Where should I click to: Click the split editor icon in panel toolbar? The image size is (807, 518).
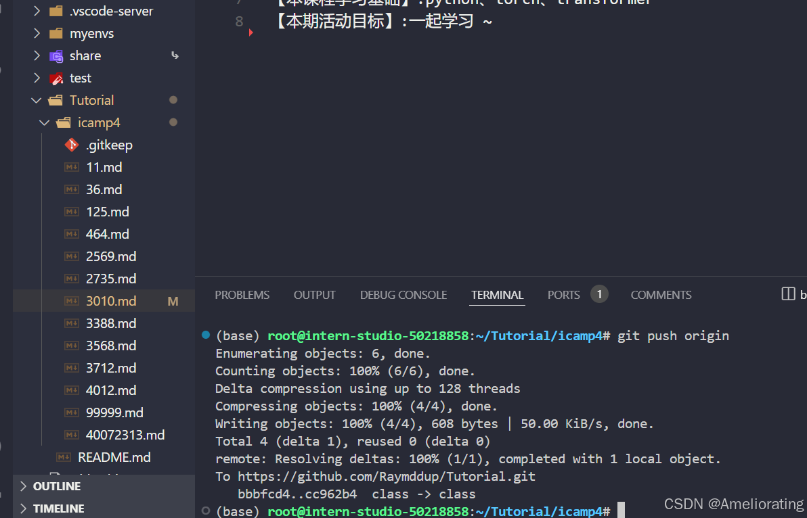[x=788, y=293]
